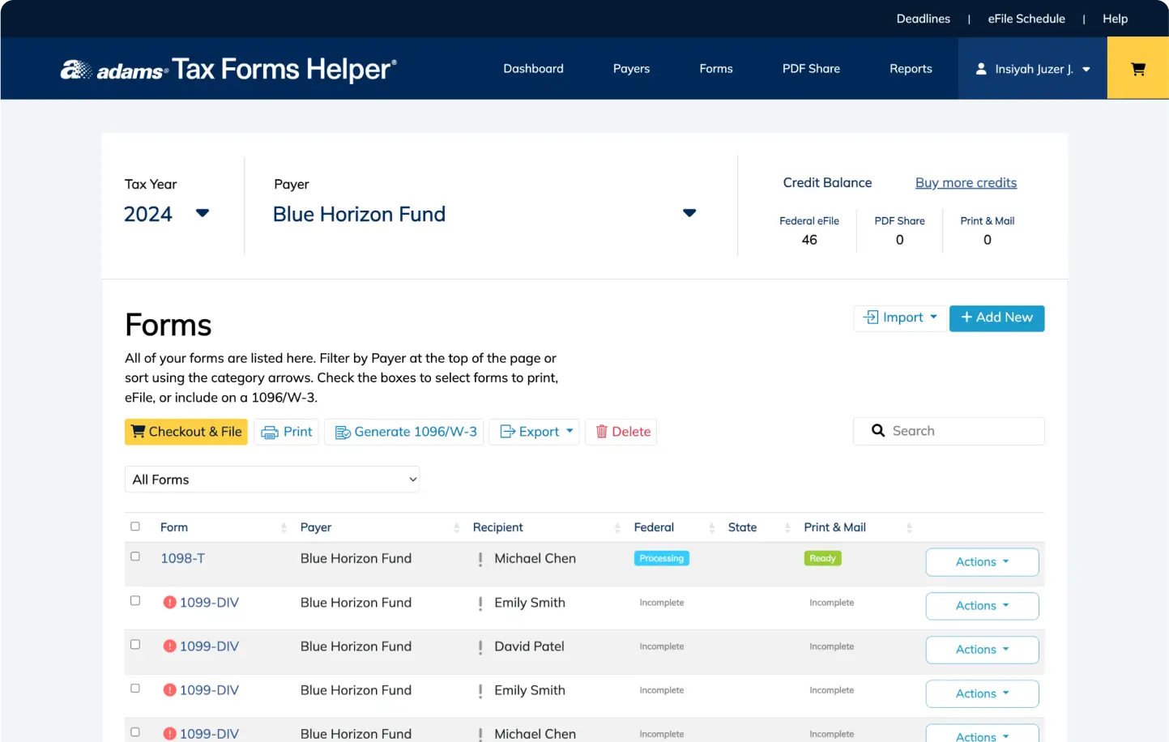This screenshot has height=742, width=1169.
Task: Open David Patel's 1099-DIV form link
Action: pos(209,646)
